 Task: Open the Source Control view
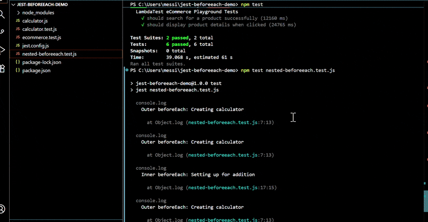pyautogui.click(x=3, y=31)
